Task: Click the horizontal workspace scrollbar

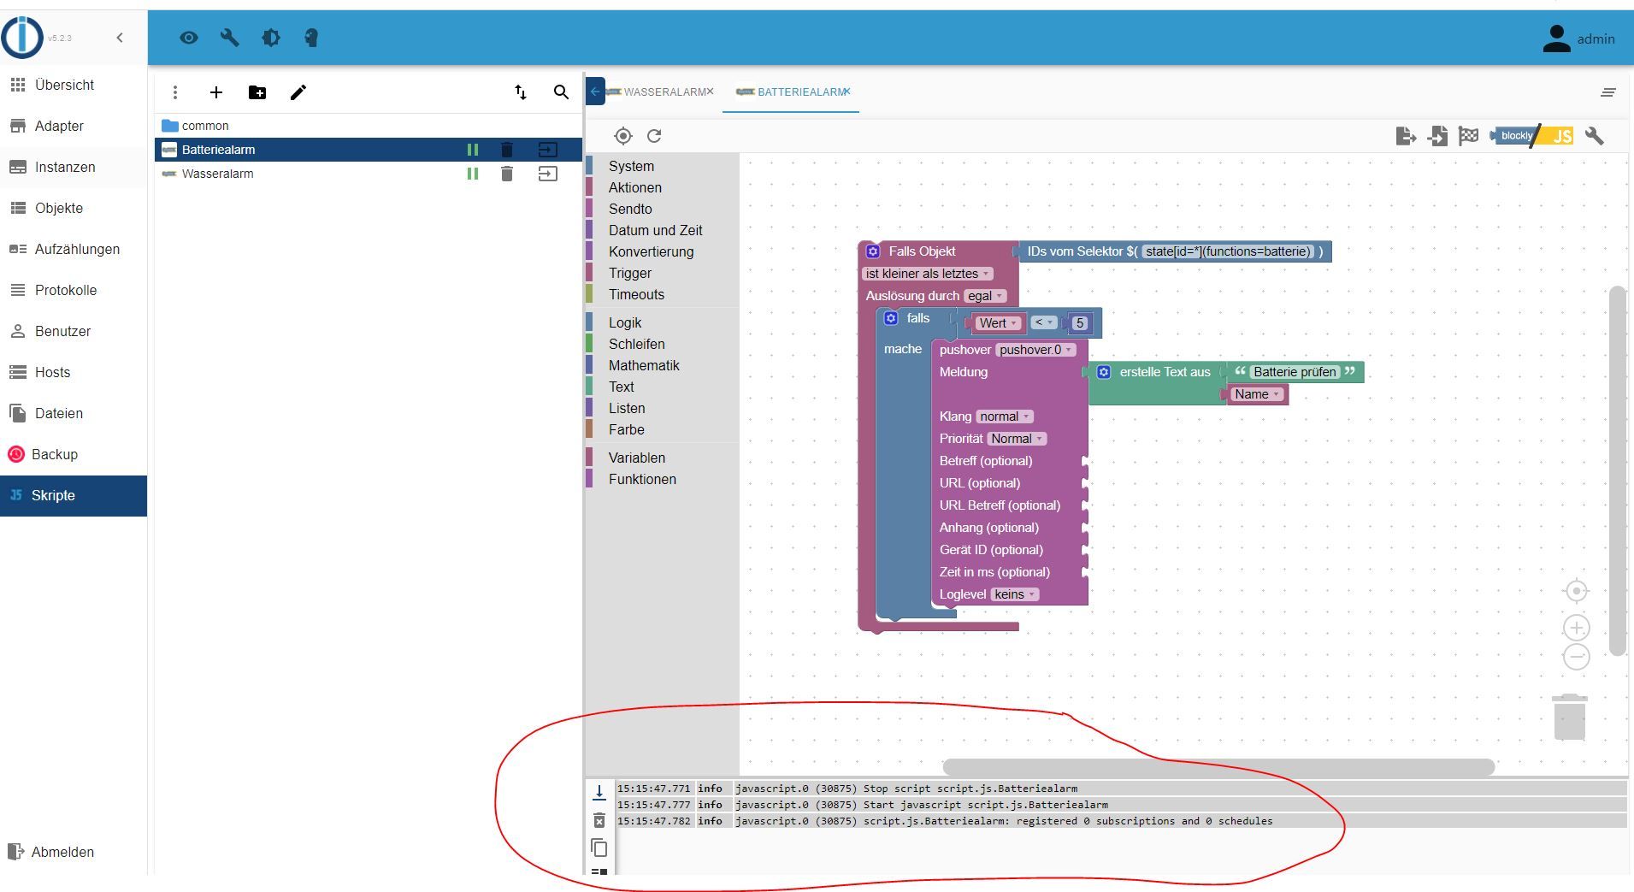Action: (1218, 767)
